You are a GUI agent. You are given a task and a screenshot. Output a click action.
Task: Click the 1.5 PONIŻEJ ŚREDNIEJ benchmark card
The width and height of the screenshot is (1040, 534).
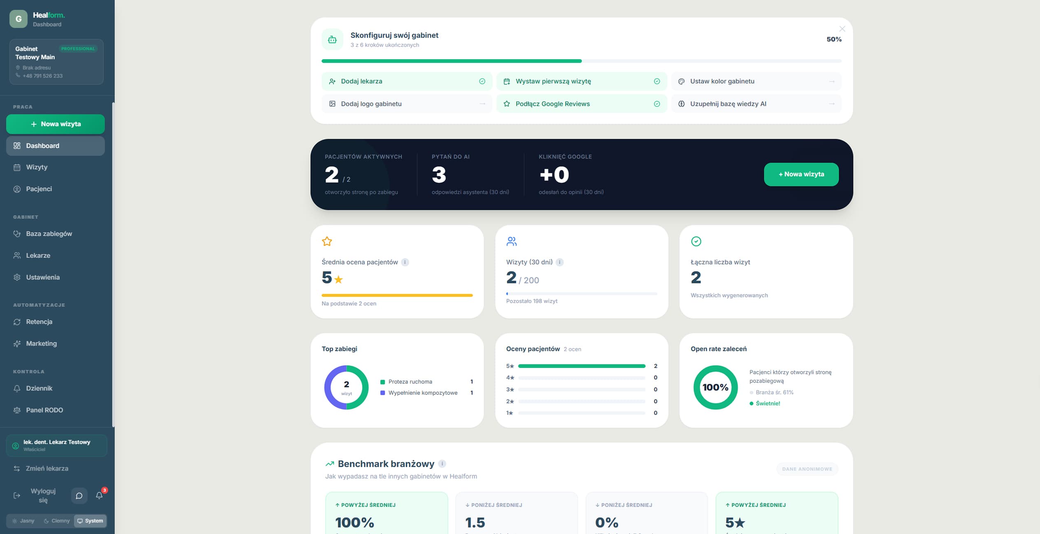tap(517, 513)
